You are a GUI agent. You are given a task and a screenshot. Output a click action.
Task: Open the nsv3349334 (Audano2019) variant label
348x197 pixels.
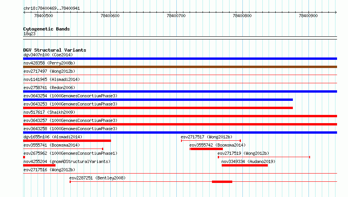coord(248,161)
